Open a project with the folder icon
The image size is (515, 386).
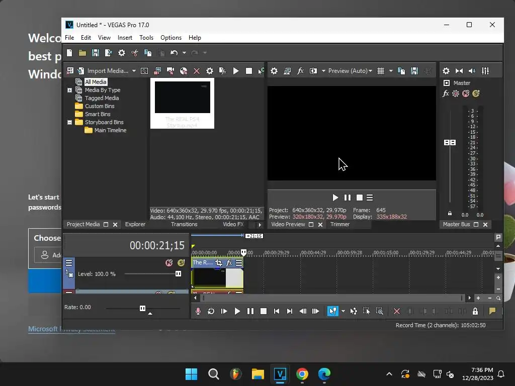click(x=82, y=53)
